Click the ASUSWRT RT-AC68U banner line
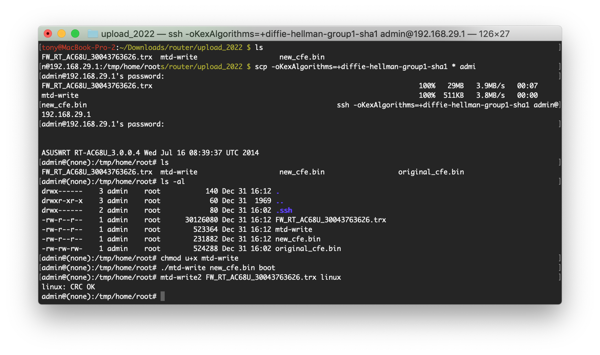Screen dimensions: 600x355 [150, 153]
